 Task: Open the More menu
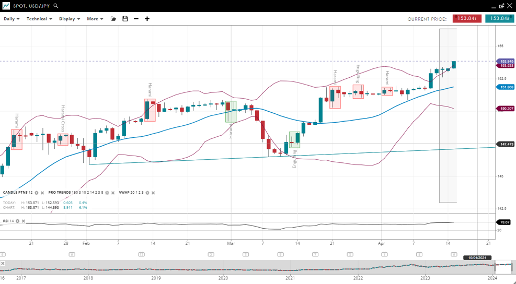coord(95,19)
